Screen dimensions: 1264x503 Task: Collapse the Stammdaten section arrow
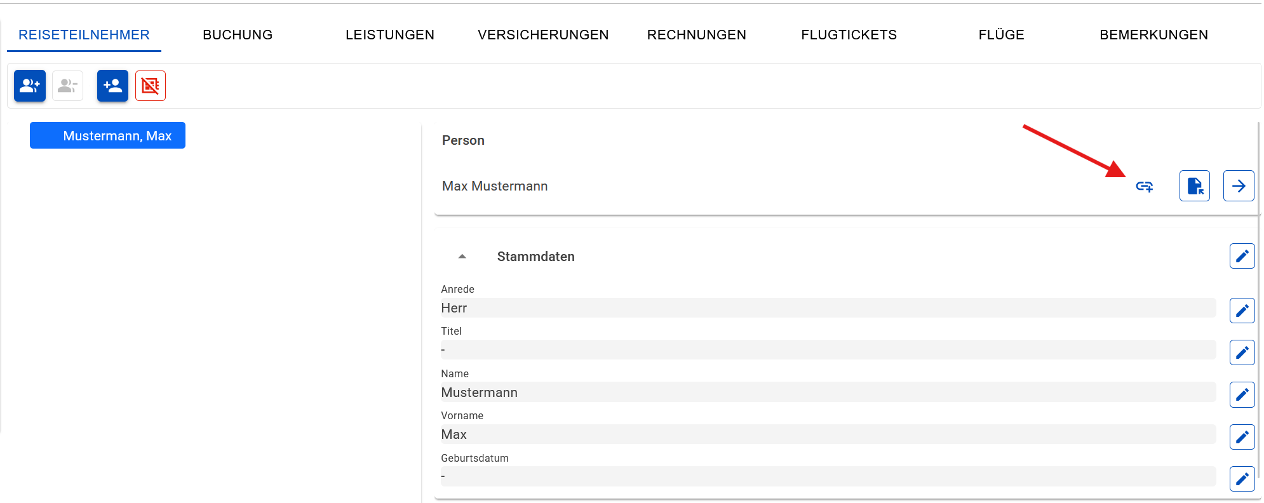click(462, 257)
